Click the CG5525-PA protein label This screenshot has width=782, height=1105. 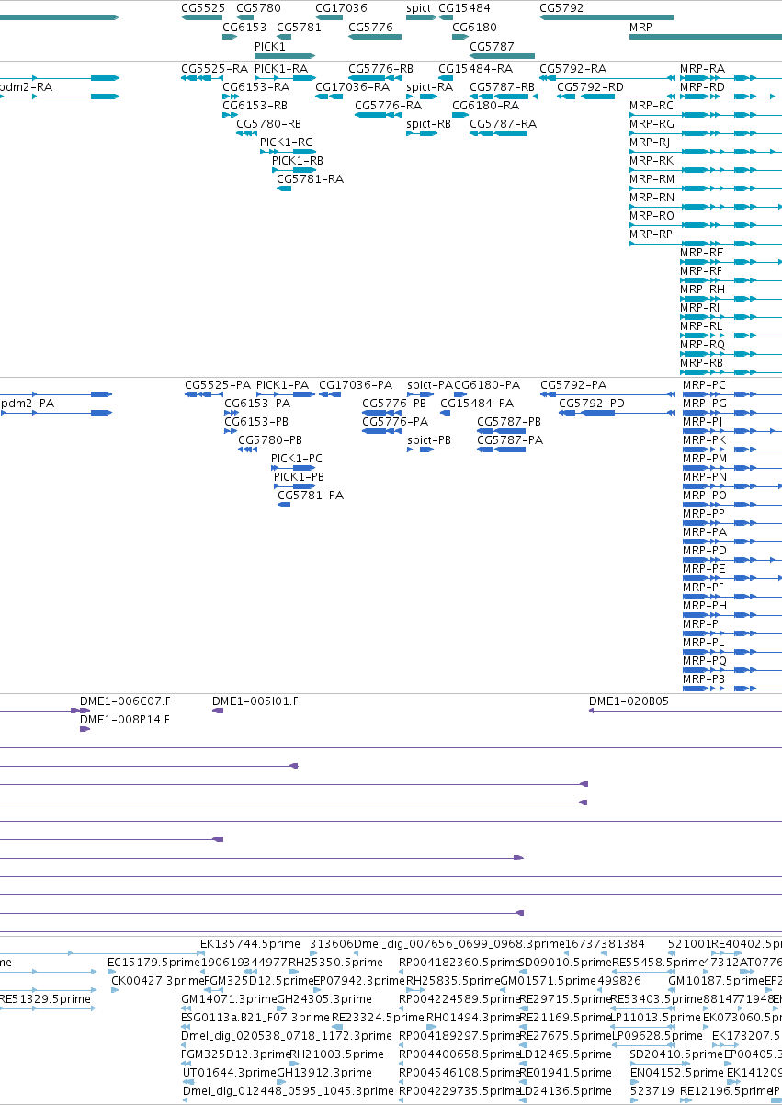(218, 385)
